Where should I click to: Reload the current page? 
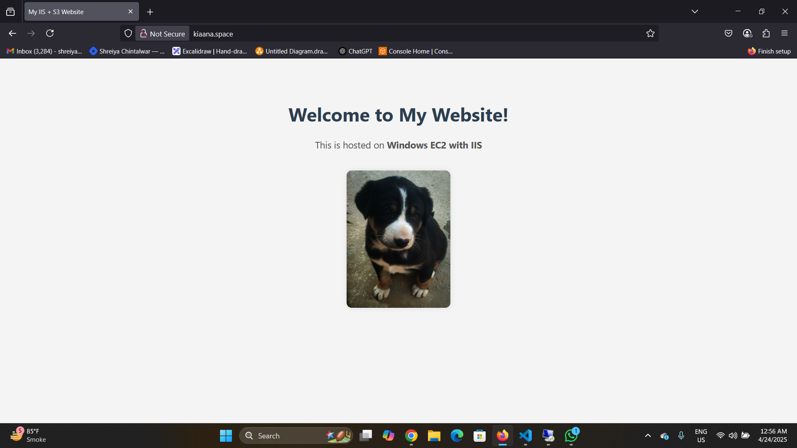click(50, 33)
